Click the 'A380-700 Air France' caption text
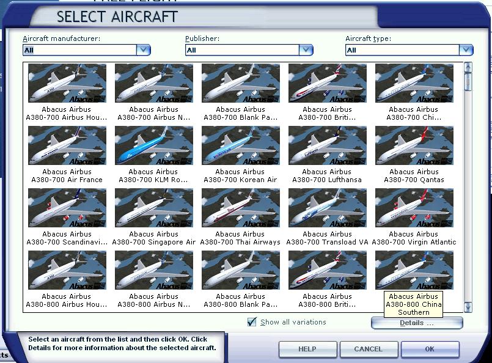The image size is (492, 363). pyautogui.click(x=67, y=180)
